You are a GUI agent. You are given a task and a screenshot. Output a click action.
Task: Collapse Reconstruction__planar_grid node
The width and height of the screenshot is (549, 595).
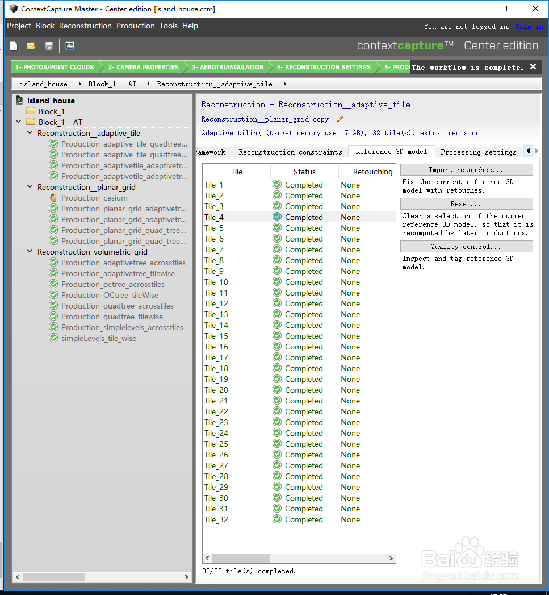[x=30, y=186]
